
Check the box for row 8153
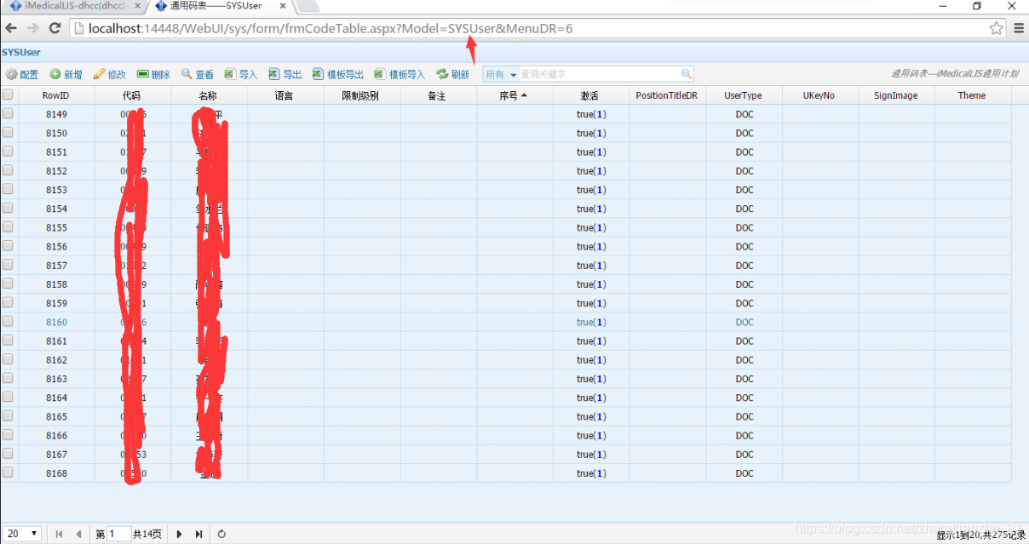click(x=8, y=189)
